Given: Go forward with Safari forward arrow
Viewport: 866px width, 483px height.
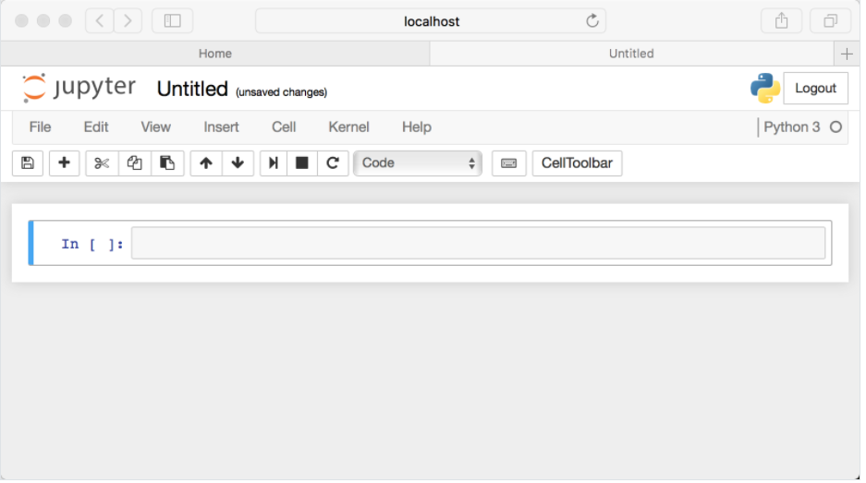Looking at the screenshot, I should [128, 21].
